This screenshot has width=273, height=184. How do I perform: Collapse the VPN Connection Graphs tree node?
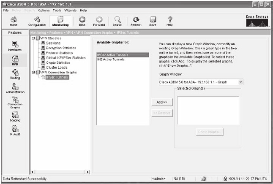(33, 72)
